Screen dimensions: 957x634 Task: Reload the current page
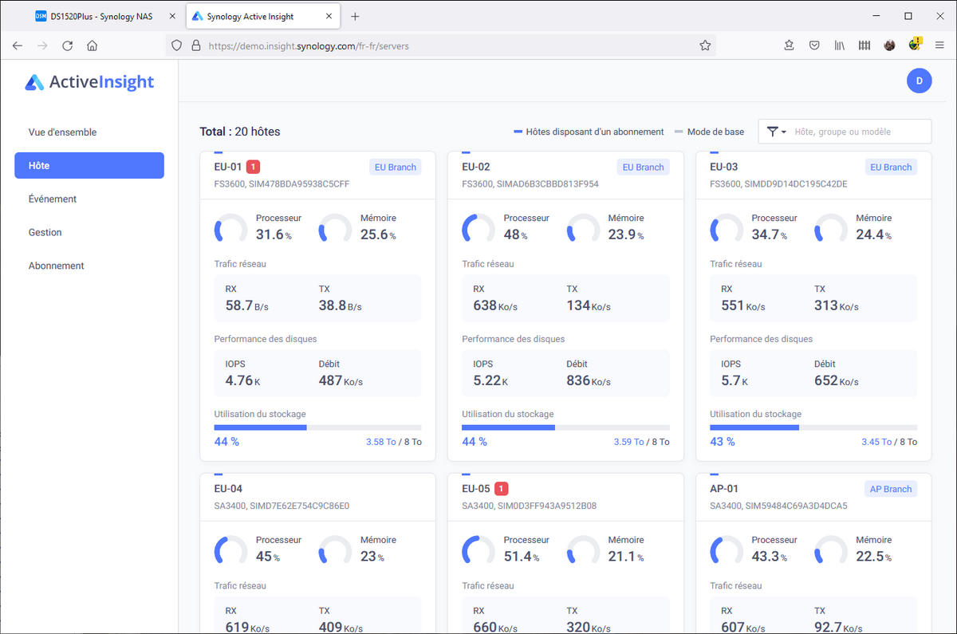coord(67,45)
